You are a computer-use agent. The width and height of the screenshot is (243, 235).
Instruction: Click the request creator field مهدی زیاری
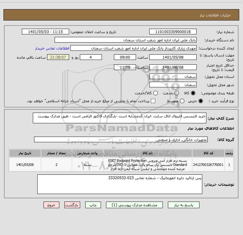(x=133, y=48)
